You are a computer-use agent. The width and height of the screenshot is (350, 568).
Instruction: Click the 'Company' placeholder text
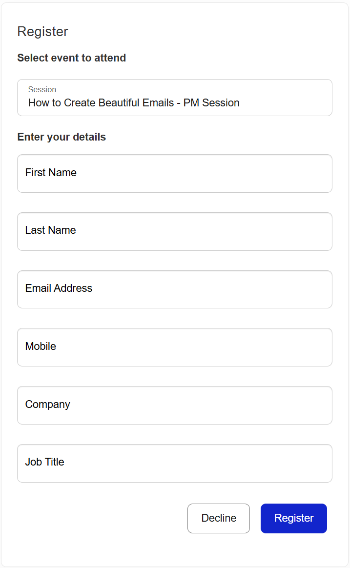(48, 405)
